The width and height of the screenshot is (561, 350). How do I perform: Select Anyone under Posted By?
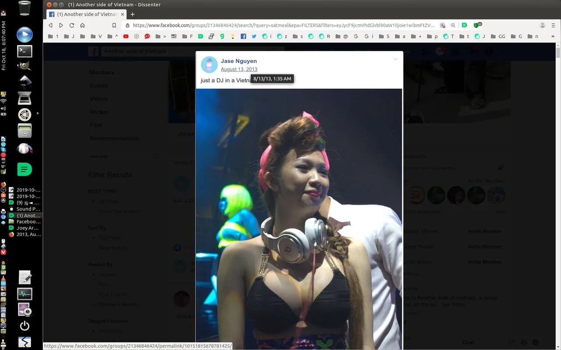click(x=107, y=274)
